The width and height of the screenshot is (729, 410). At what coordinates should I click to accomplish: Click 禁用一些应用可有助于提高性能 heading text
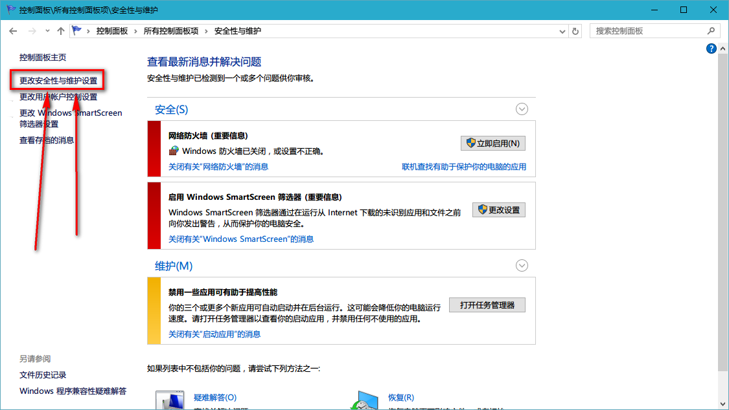pyautogui.click(x=223, y=292)
